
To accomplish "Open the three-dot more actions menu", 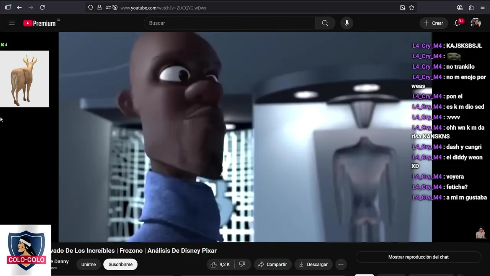I will pyautogui.click(x=341, y=264).
